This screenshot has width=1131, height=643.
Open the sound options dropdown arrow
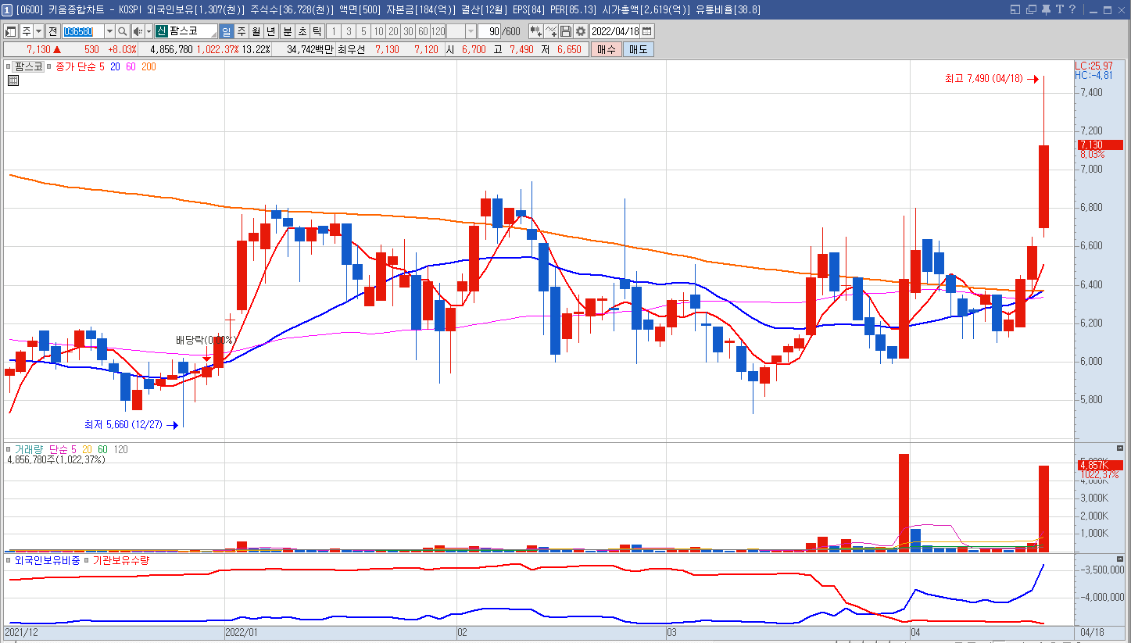click(x=149, y=31)
